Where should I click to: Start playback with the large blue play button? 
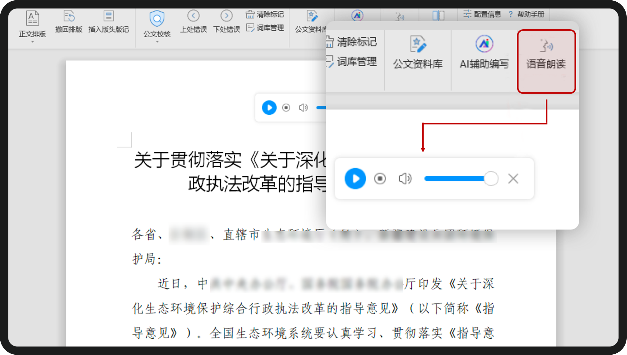click(x=355, y=178)
